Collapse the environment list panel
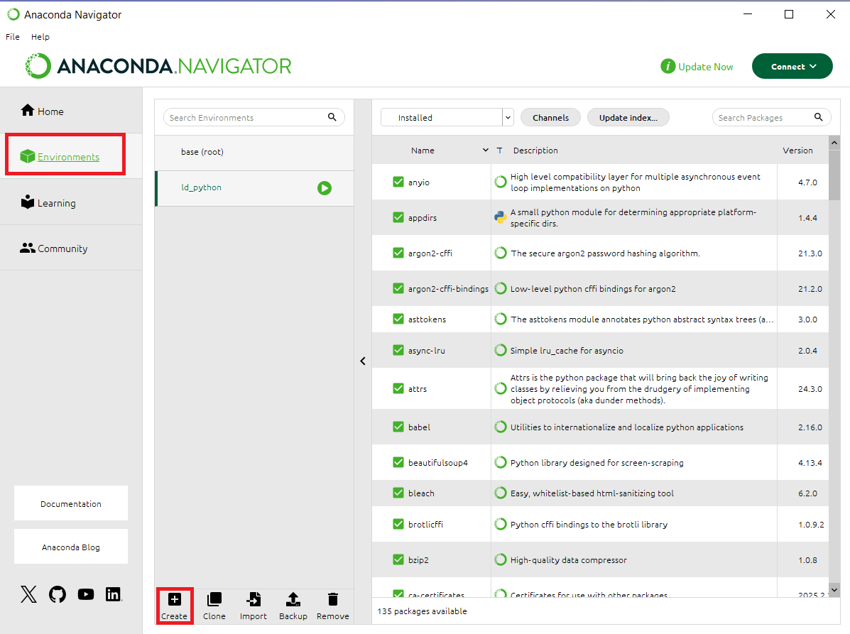The width and height of the screenshot is (850, 634). pos(363,361)
